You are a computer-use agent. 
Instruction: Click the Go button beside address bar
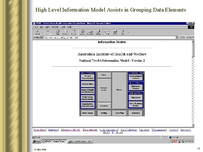pyautogui.click(x=182, y=37)
